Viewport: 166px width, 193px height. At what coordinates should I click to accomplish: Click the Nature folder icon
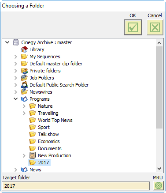tap(33, 106)
